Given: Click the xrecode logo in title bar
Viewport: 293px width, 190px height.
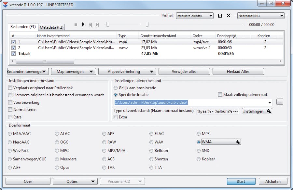Looking at the screenshot, I should pyautogui.click(x=6, y=5).
